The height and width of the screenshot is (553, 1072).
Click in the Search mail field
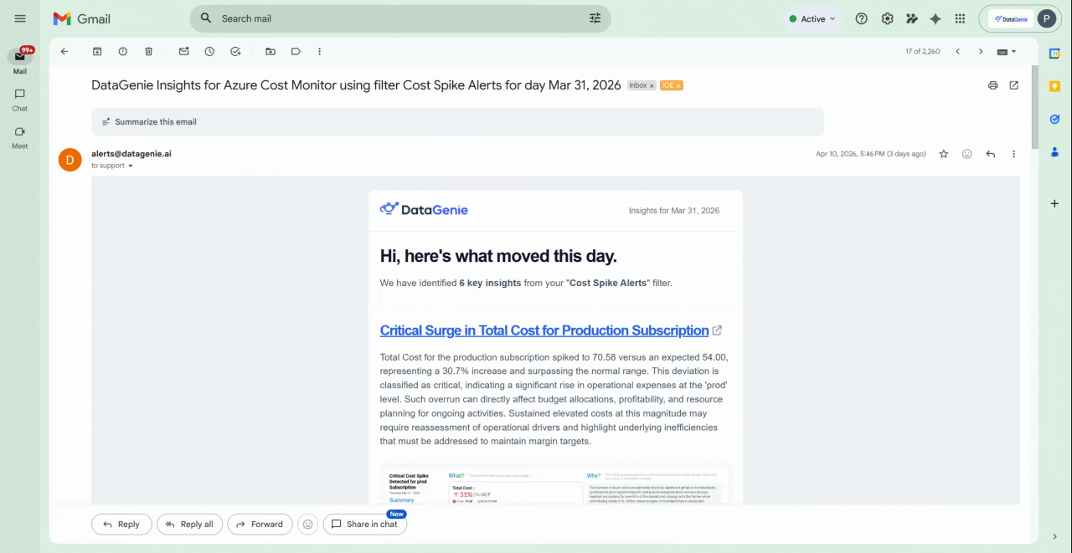[x=400, y=18]
